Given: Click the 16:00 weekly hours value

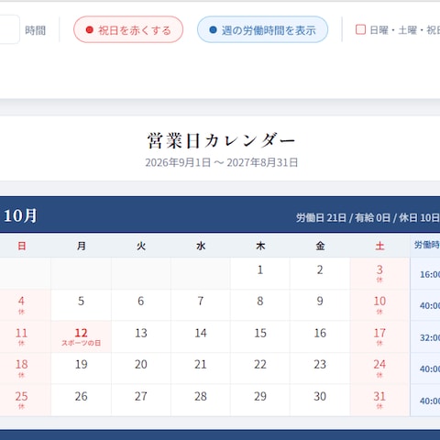Looking at the screenshot, I should point(430,274).
